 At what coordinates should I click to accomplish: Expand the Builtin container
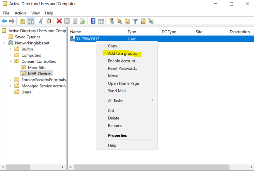[10, 49]
